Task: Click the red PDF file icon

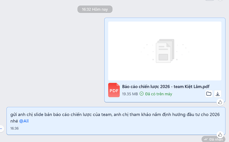Action: (114, 90)
